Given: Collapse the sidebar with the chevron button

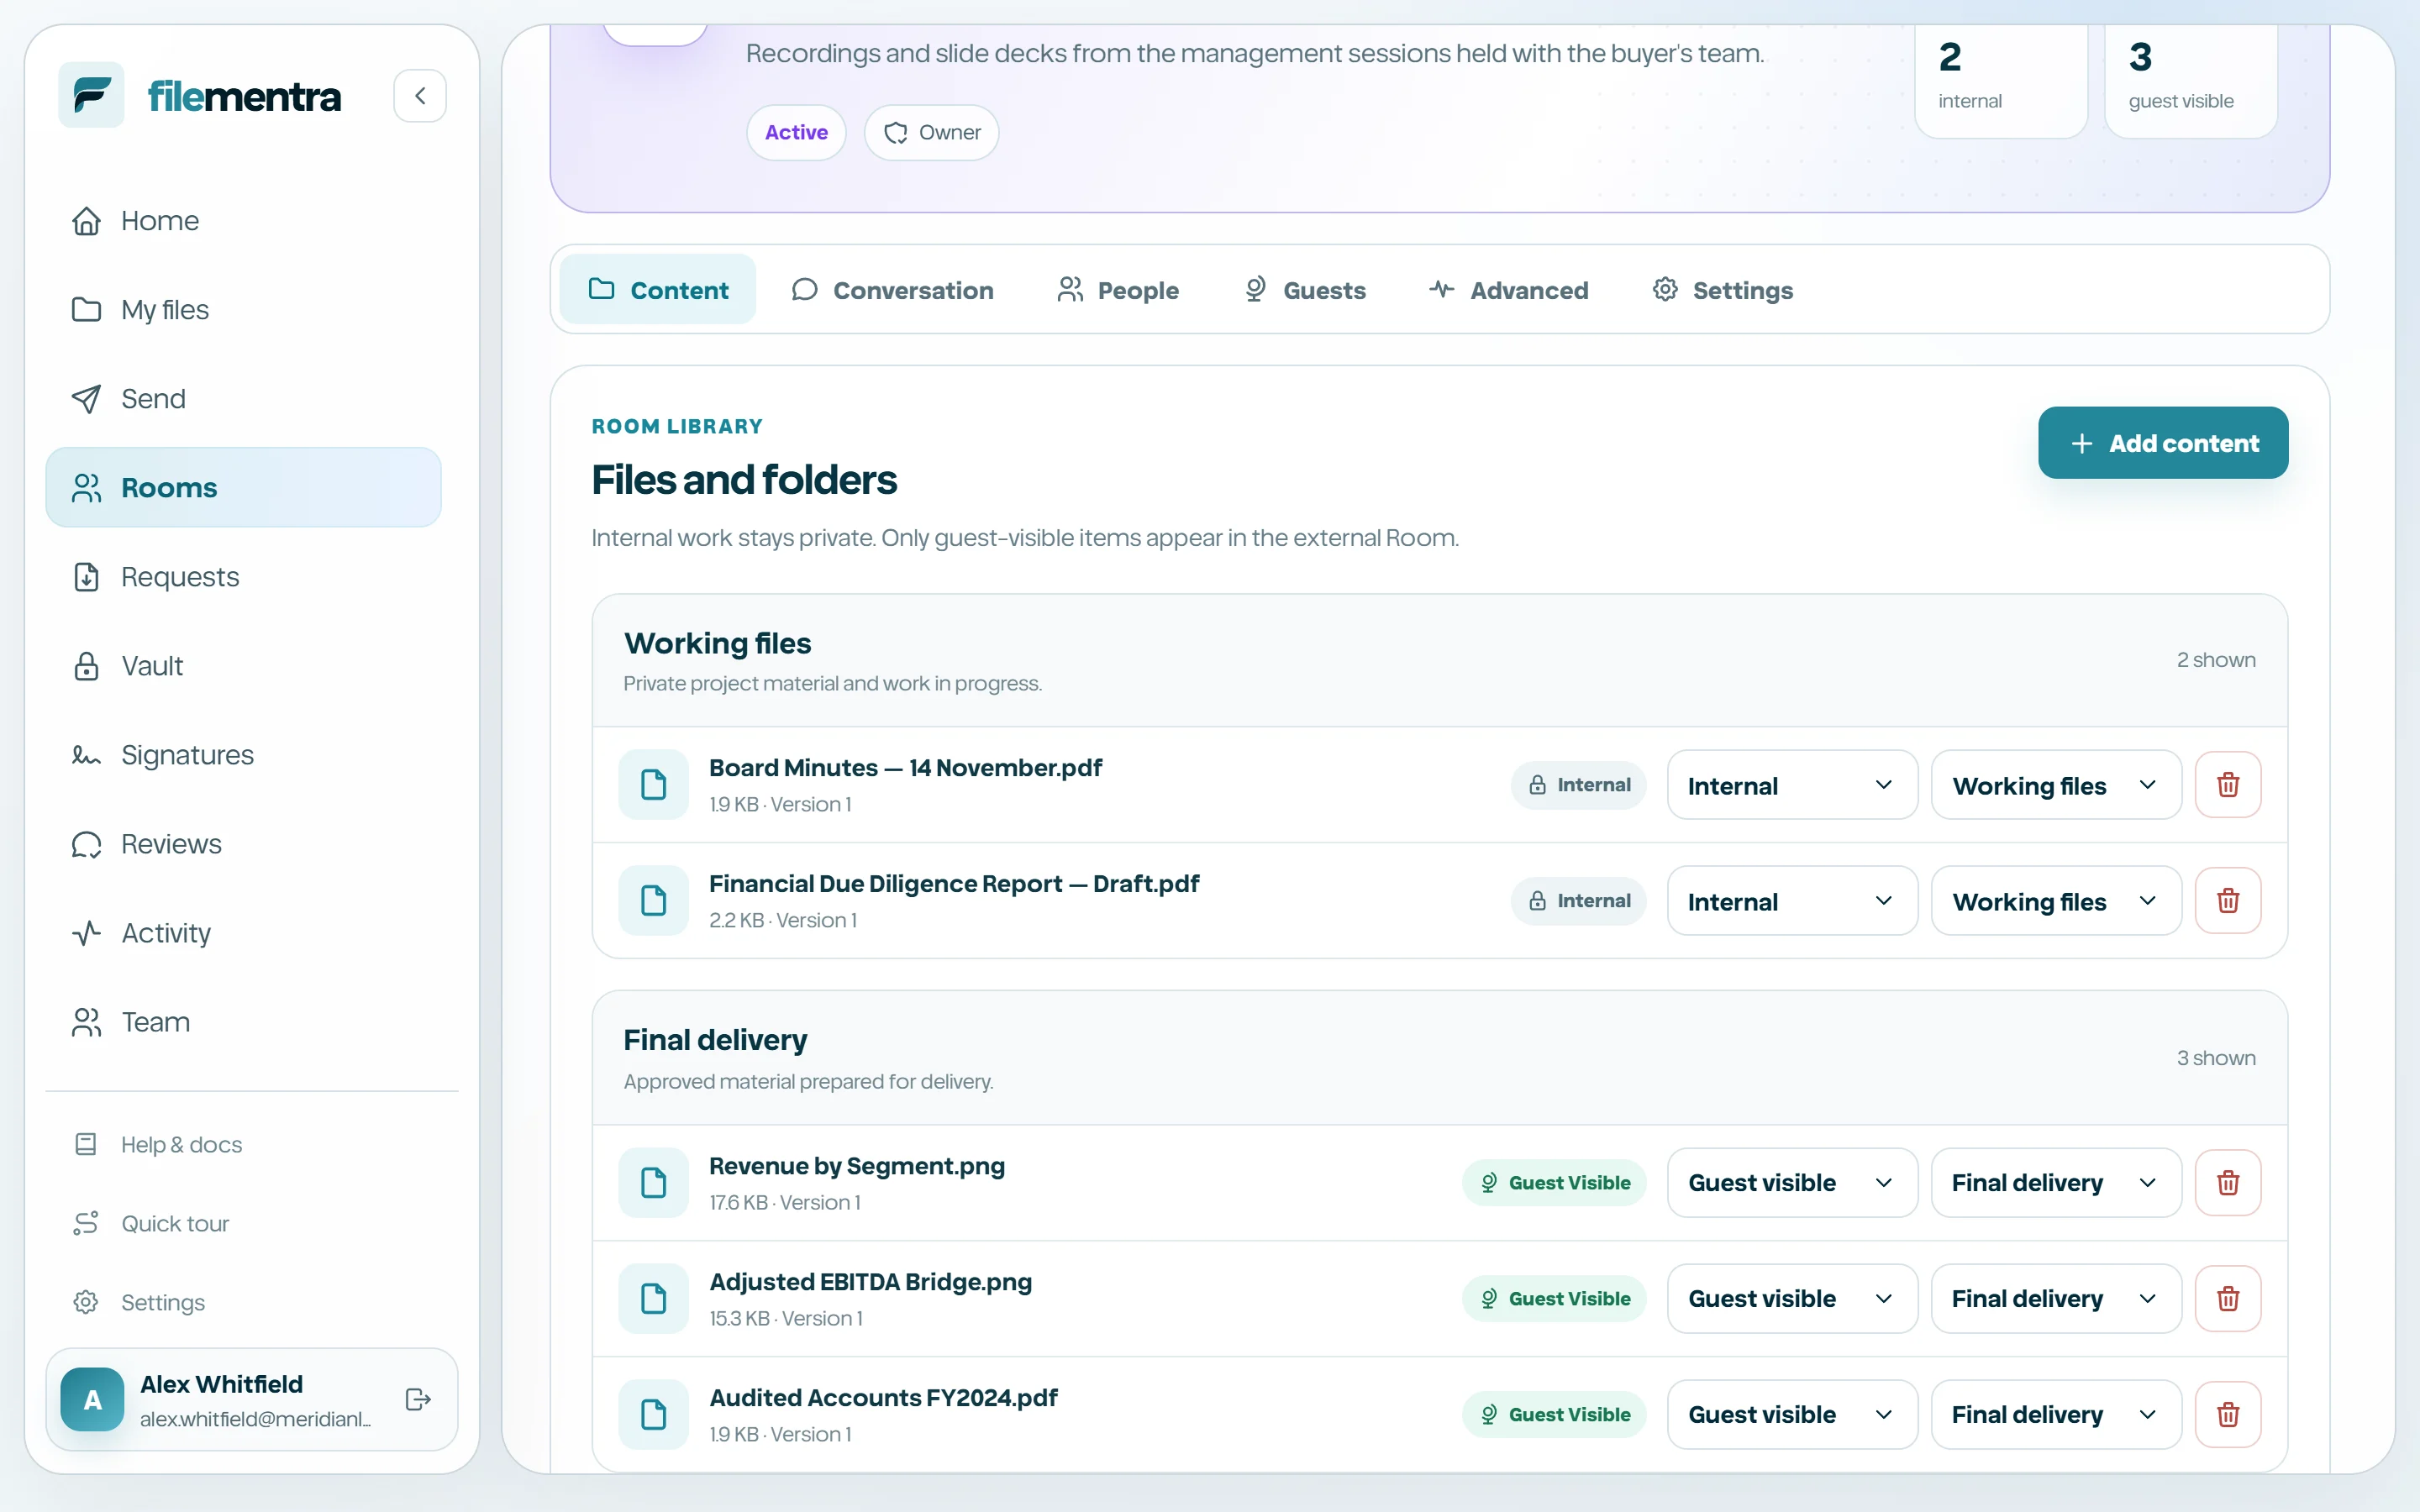Looking at the screenshot, I should pyautogui.click(x=420, y=96).
